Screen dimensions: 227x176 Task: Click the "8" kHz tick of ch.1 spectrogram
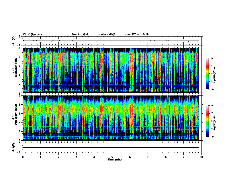[x=20, y=57]
